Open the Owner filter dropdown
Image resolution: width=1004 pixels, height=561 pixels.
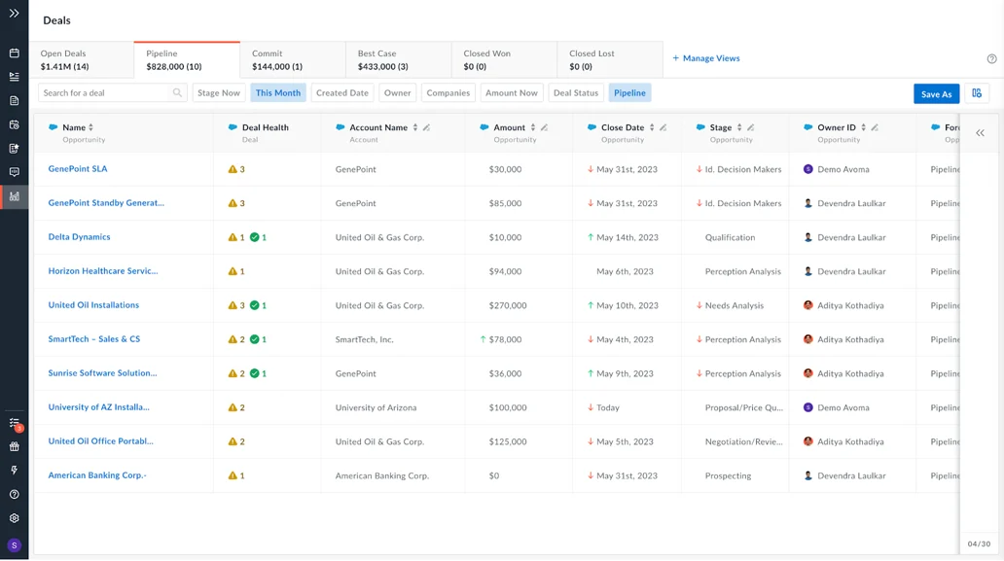point(397,92)
